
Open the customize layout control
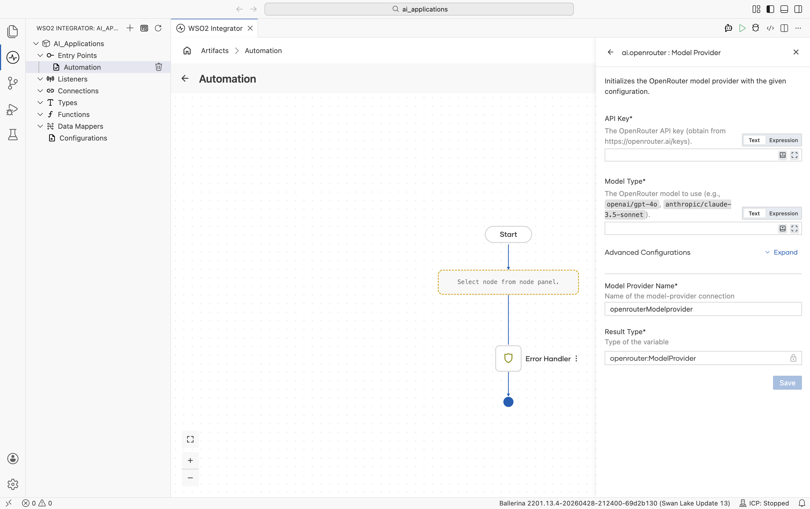point(756,9)
